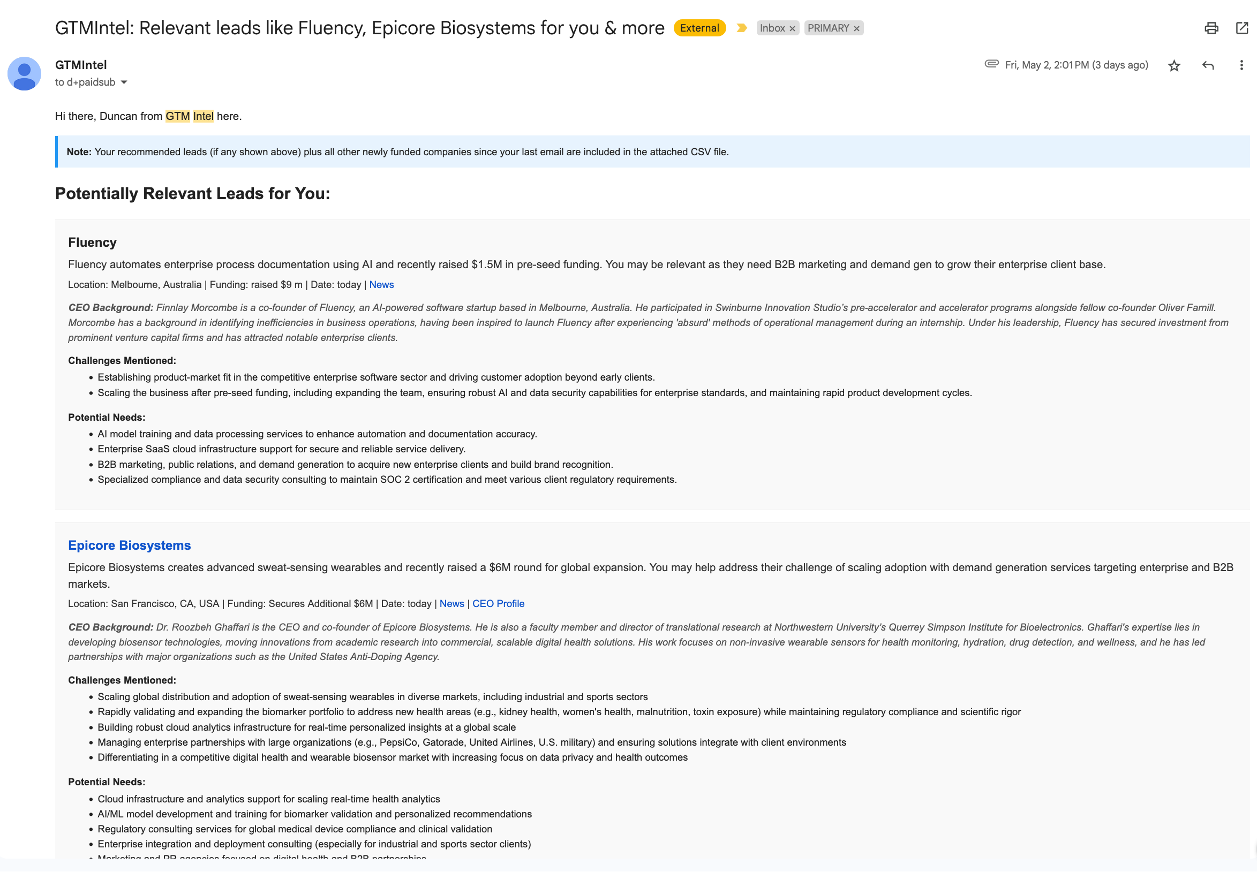Open Fluency News link
The height and width of the screenshot is (872, 1257).
[381, 285]
